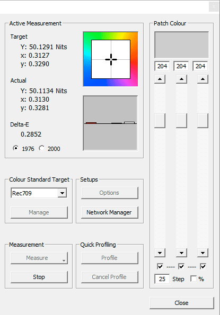Click the green value field showing 204

(181, 66)
